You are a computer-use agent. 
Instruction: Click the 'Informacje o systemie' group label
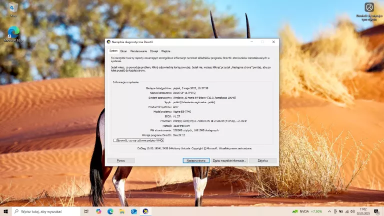[125, 82]
